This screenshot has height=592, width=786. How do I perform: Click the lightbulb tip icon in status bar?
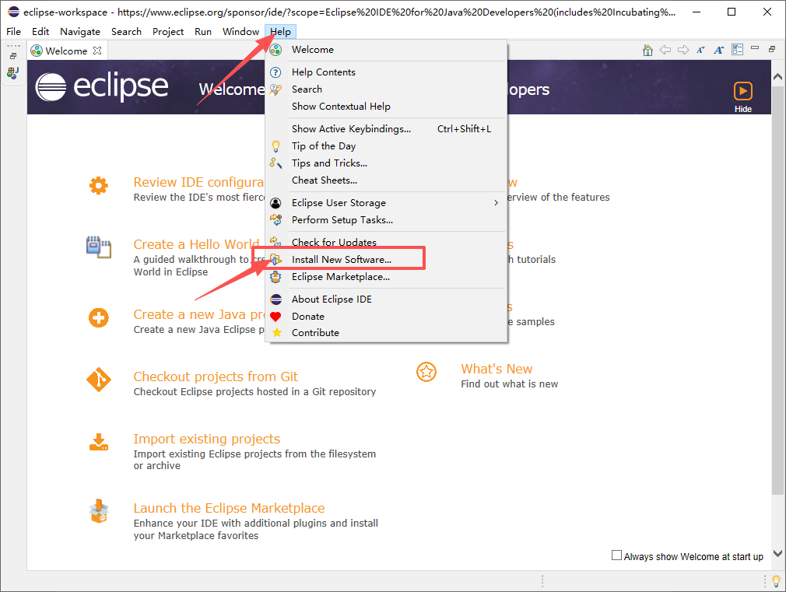pos(776,581)
